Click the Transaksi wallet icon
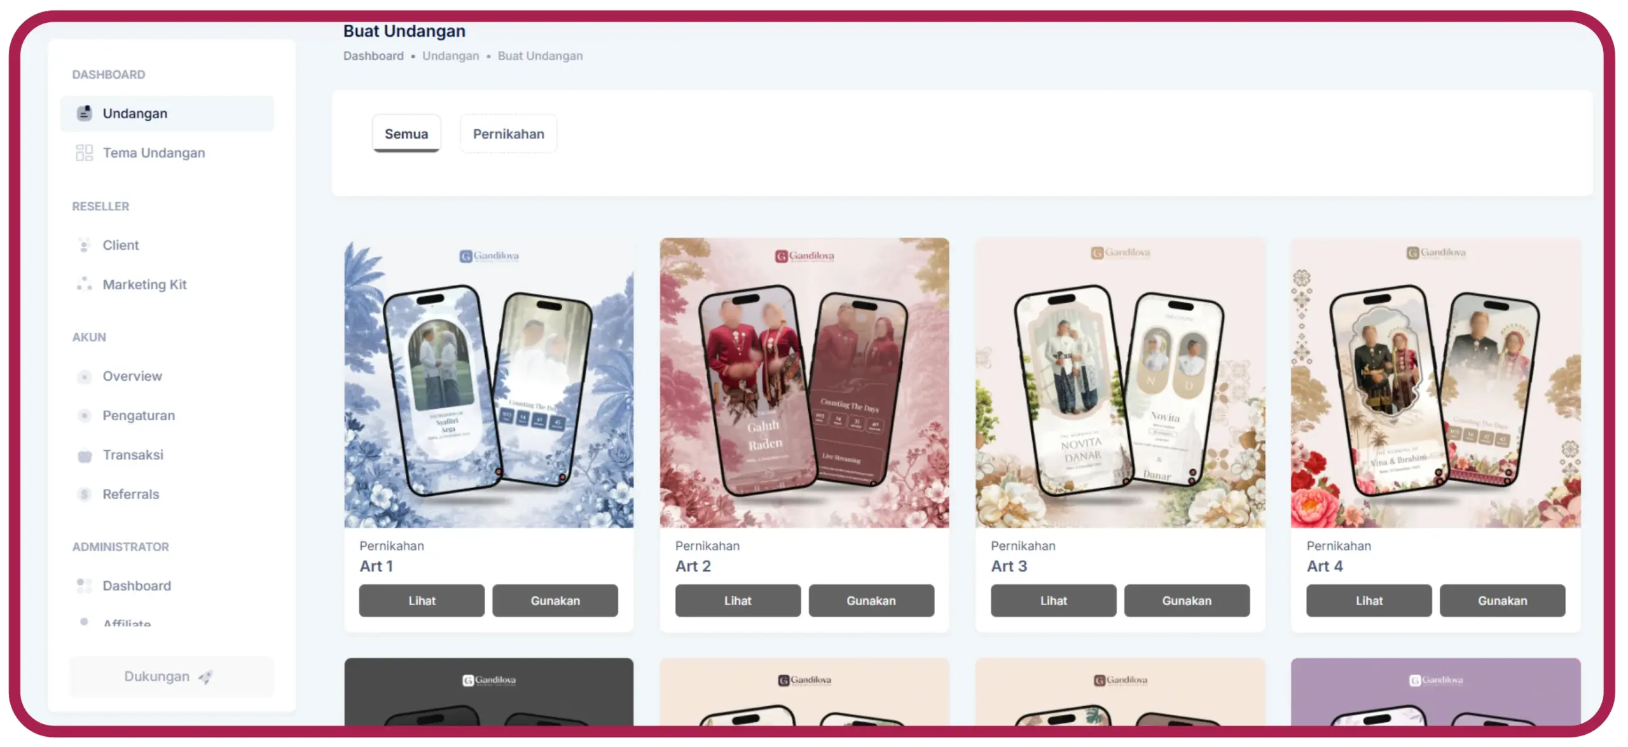1628x747 pixels. [85, 455]
